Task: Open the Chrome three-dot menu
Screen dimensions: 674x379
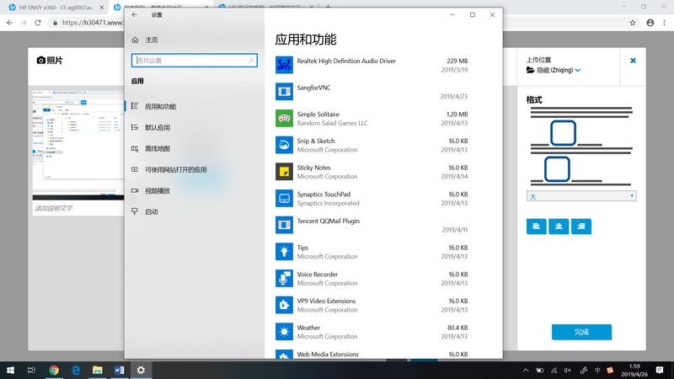Action: (x=665, y=23)
